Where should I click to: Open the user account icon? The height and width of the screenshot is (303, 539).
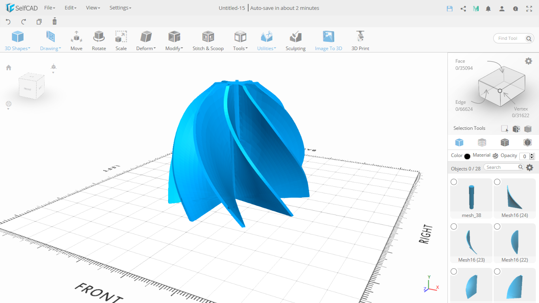click(x=502, y=8)
